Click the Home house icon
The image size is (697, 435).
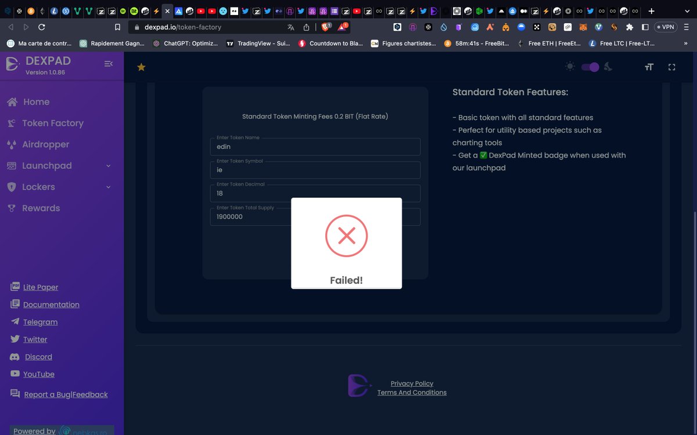point(12,101)
